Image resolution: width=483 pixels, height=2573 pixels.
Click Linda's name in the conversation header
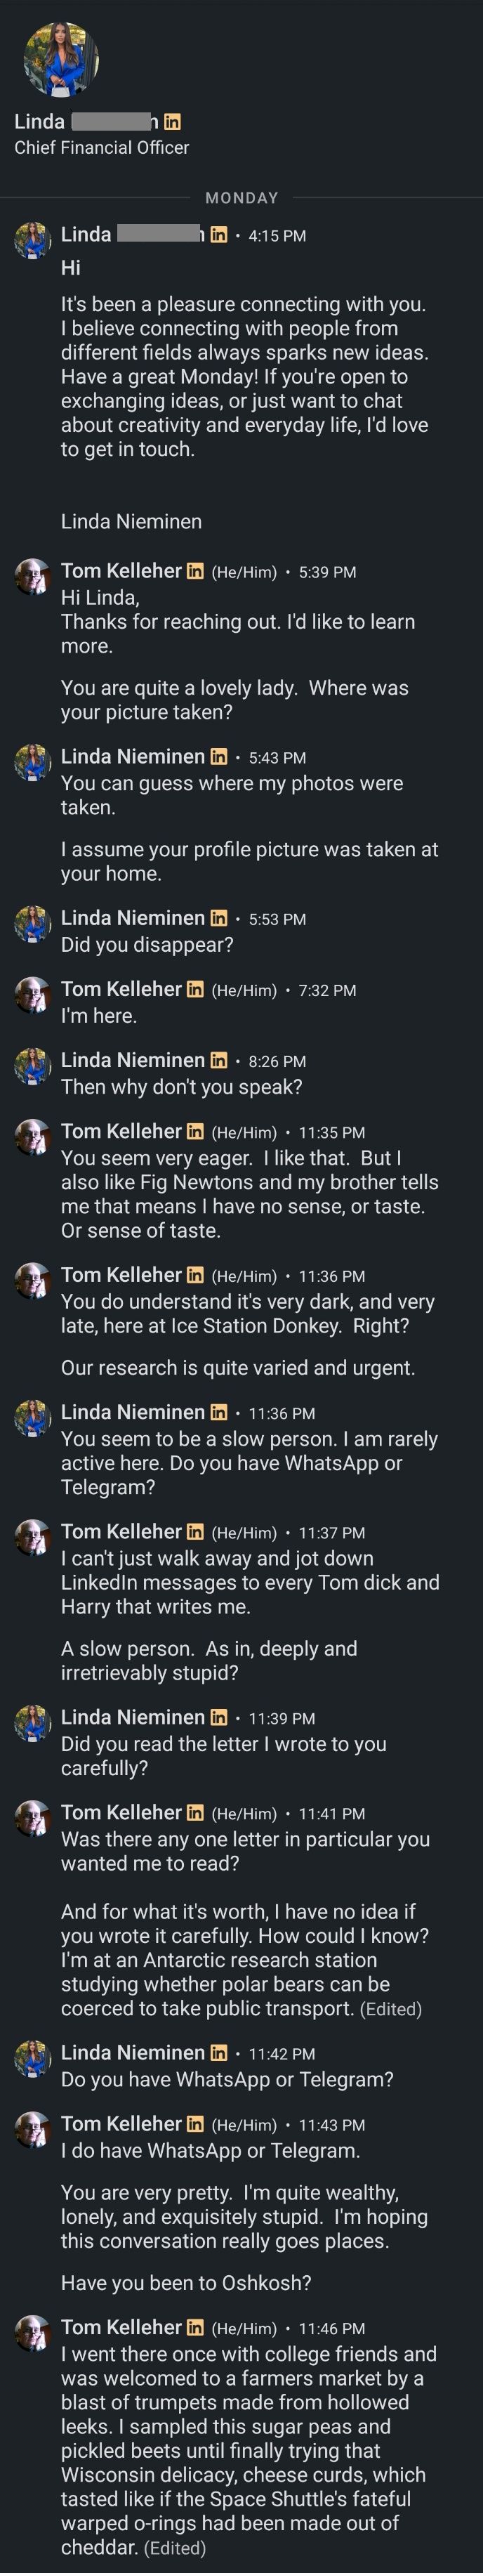[40, 122]
